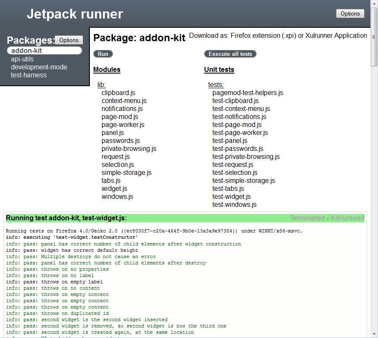
Task: Click the Unit tests heading
Action: click(219, 69)
